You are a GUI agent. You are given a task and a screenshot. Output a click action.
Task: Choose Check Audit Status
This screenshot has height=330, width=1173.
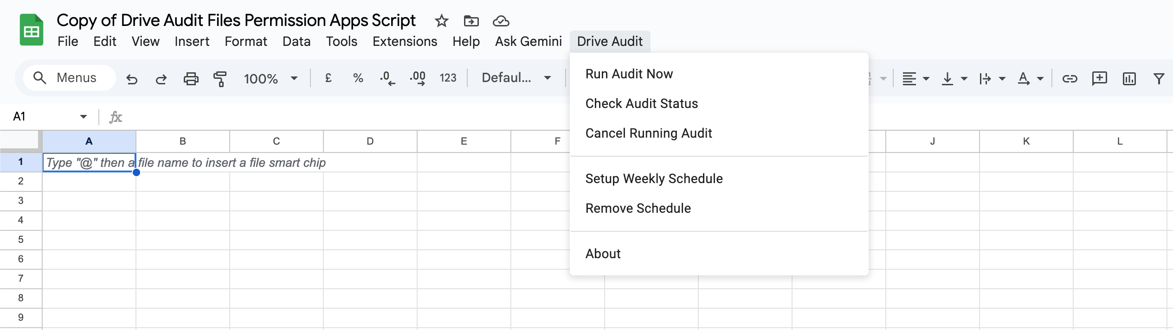point(719,104)
